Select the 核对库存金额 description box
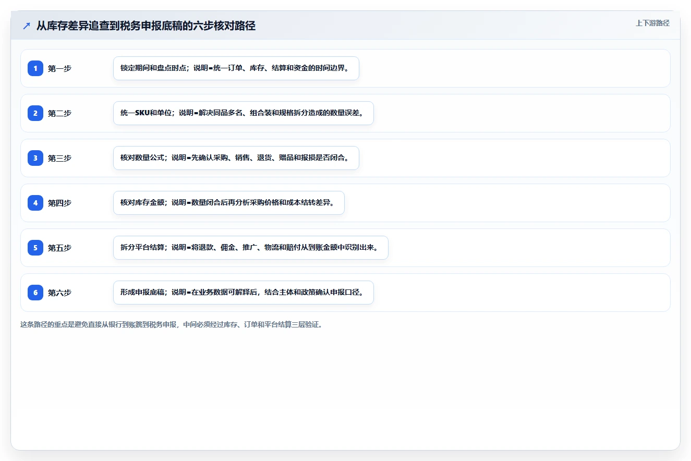Viewport: 691px width, 461px height. tap(229, 203)
